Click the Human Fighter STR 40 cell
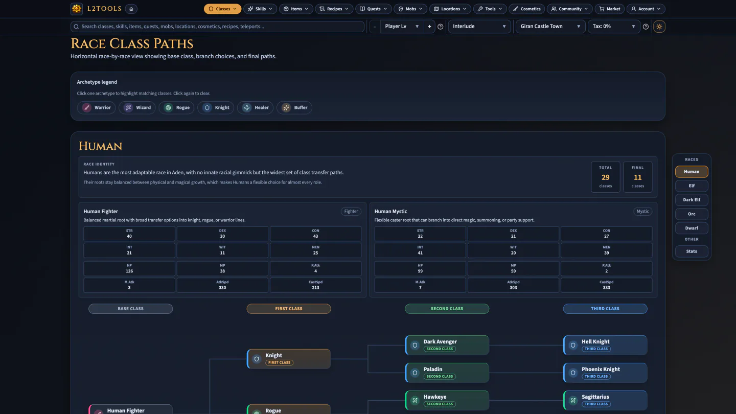The width and height of the screenshot is (736, 414). [129, 234]
